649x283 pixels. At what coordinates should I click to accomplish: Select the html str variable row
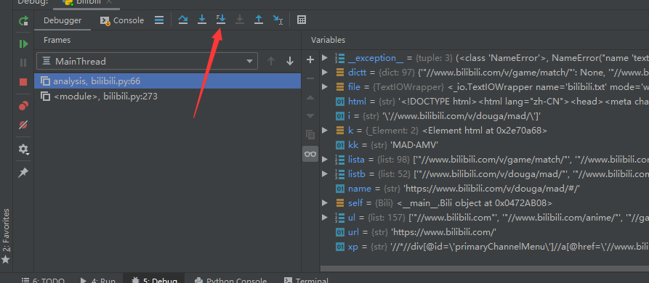(485, 101)
